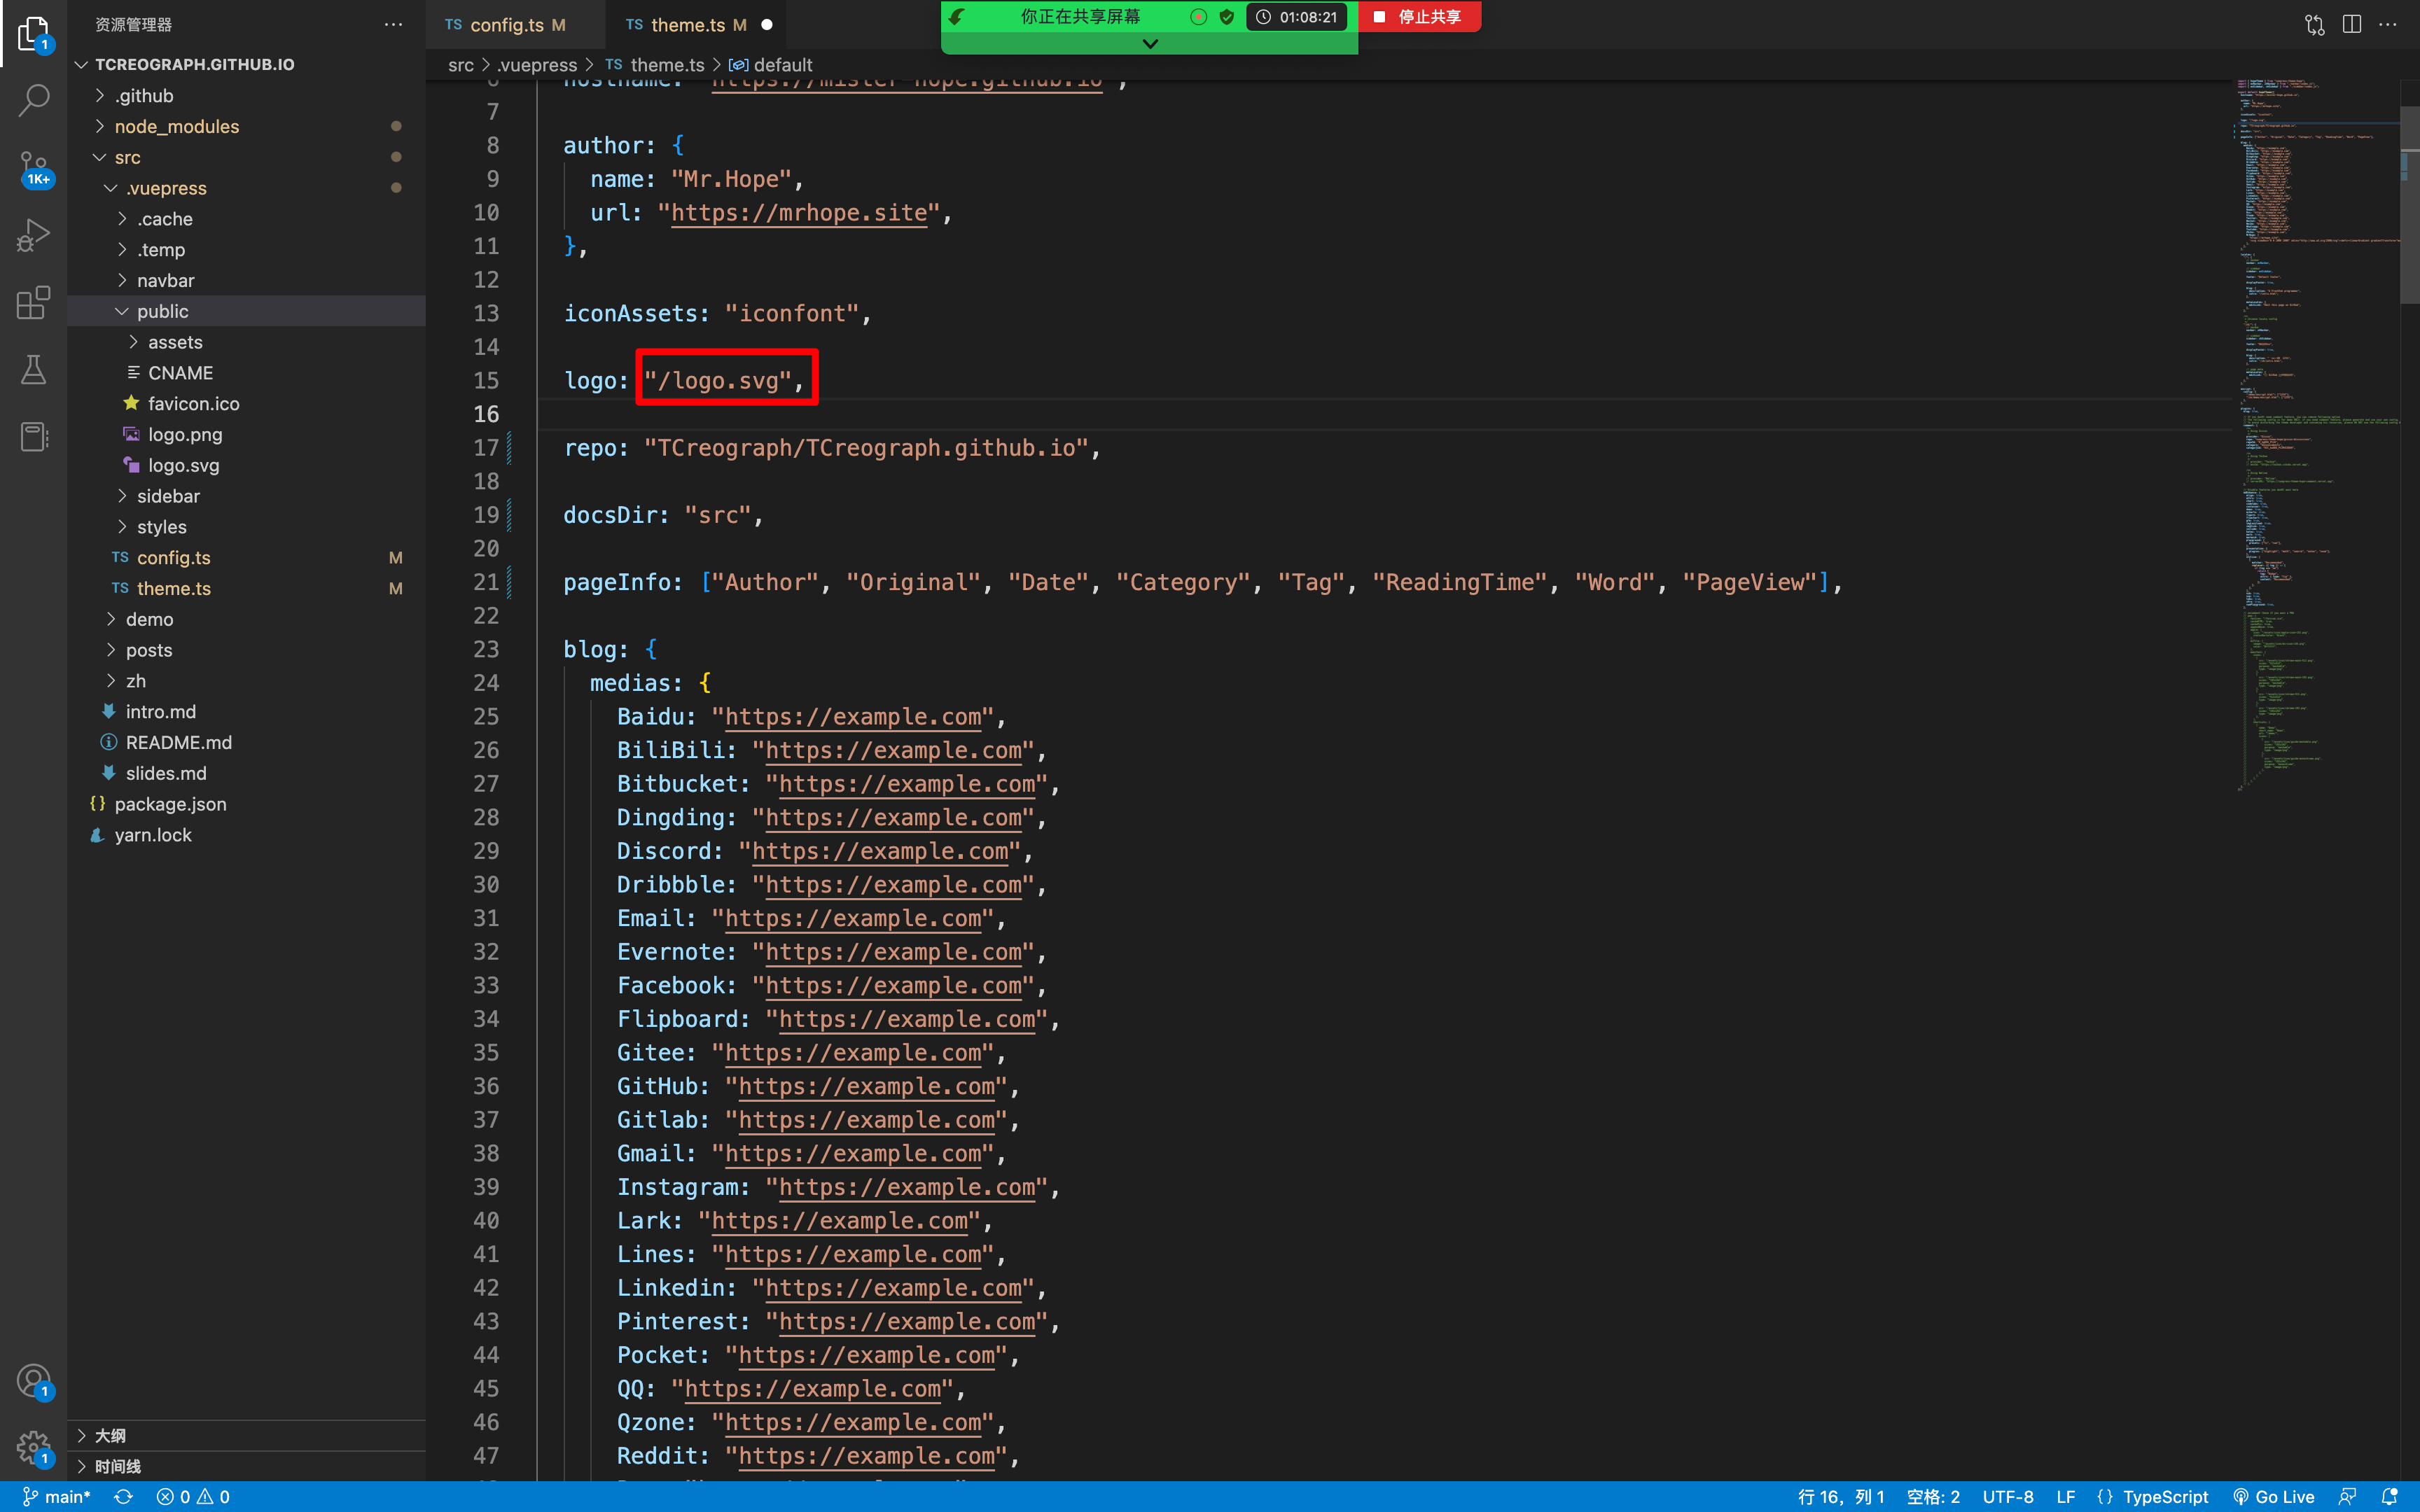
Task: Click the errors and warnings indicator
Action: click(x=193, y=1497)
